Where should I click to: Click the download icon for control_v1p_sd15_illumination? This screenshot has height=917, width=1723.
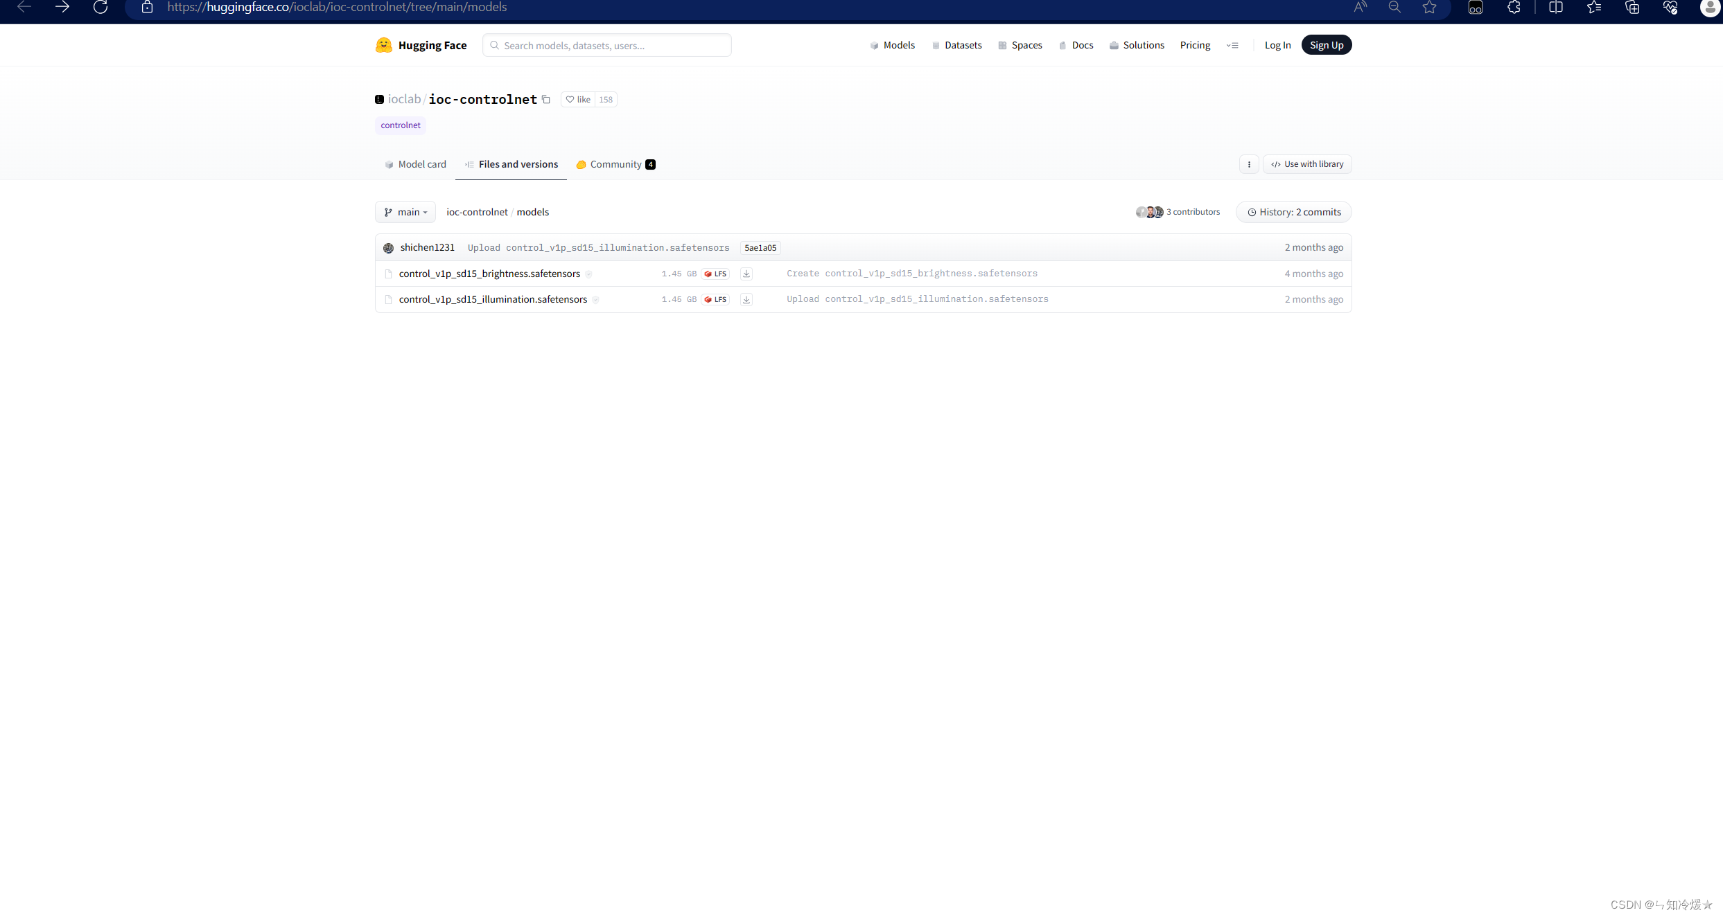click(746, 299)
